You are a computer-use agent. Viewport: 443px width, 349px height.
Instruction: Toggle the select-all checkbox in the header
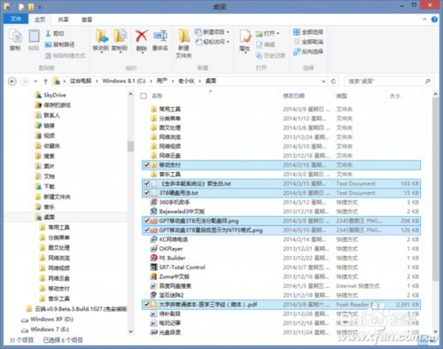[144, 96]
